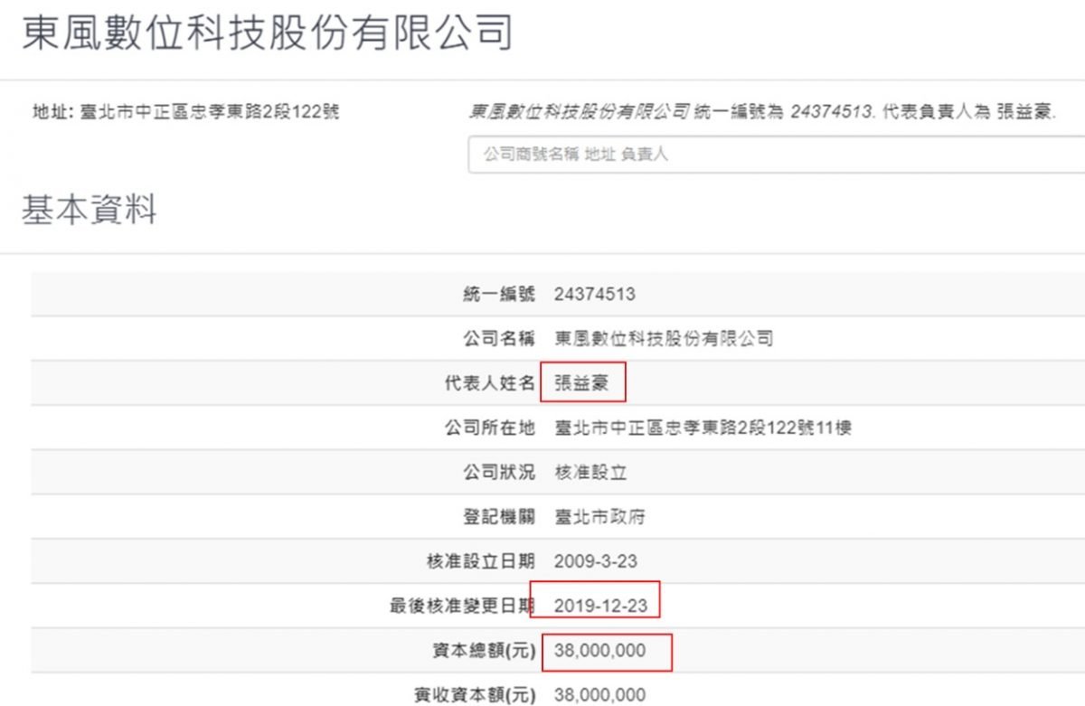The image size is (1085, 706).
Task: Click the 最後核准變更日期 label
Action: 462,606
